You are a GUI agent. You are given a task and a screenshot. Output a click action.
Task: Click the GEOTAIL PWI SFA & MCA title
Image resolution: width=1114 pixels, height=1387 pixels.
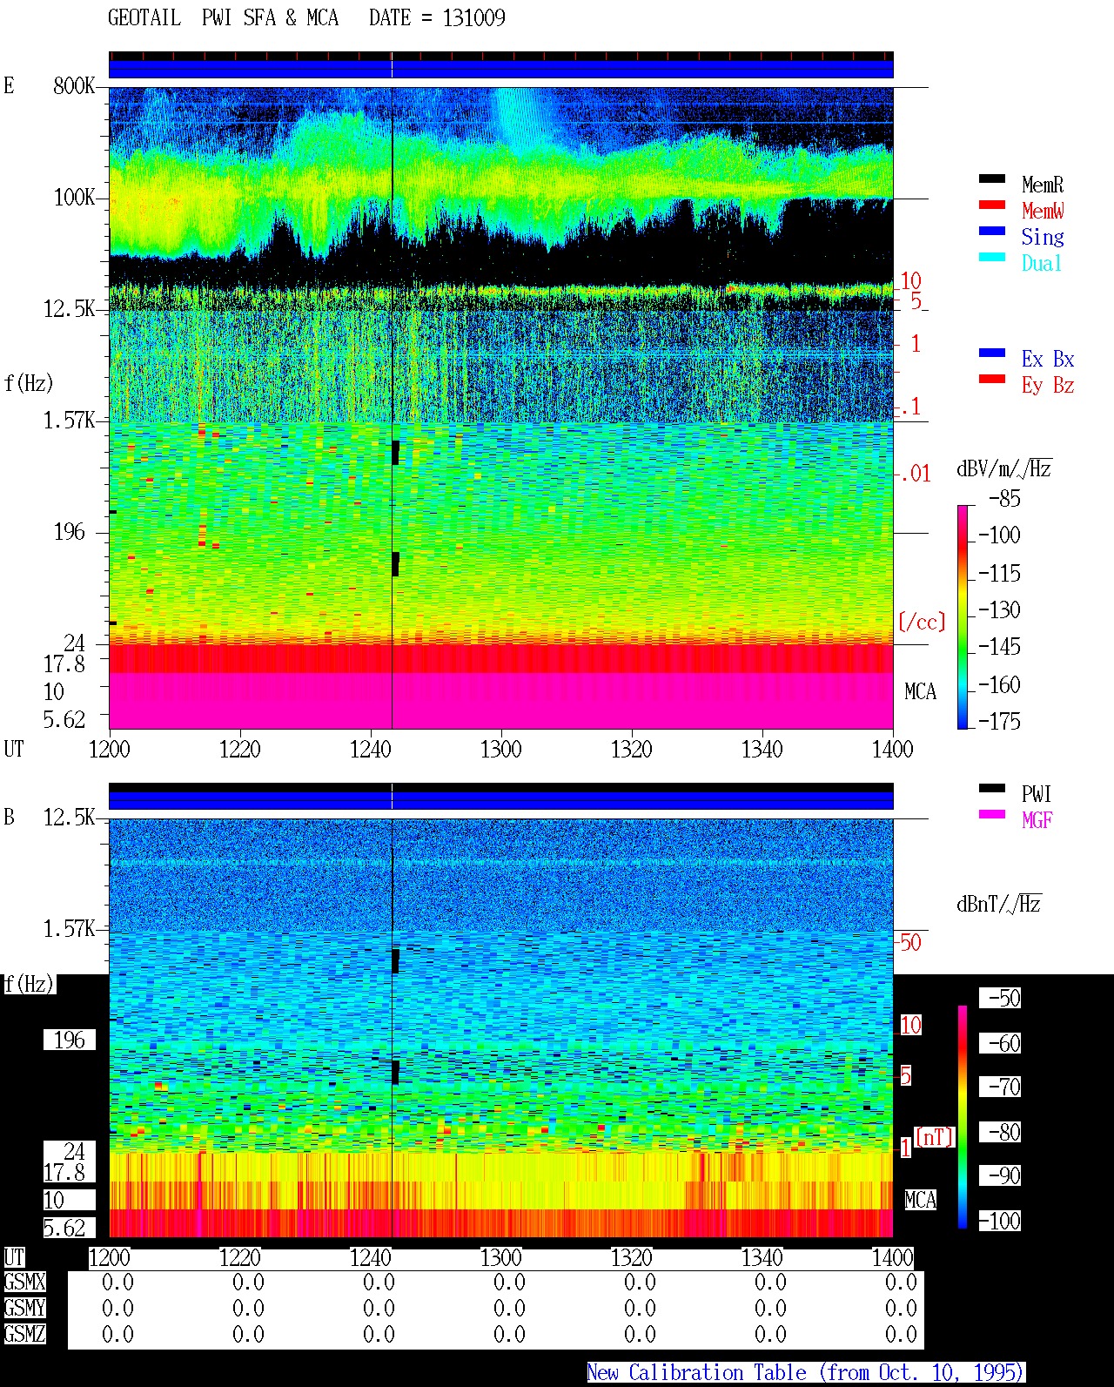(223, 18)
